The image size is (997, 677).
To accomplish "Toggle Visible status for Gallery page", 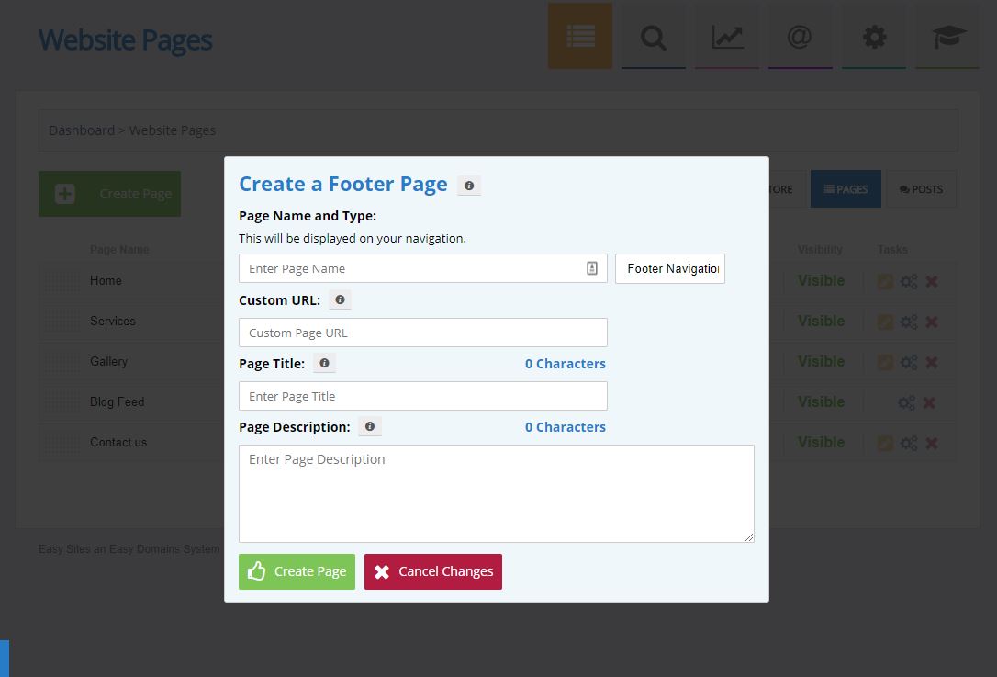I will pos(821,362).
